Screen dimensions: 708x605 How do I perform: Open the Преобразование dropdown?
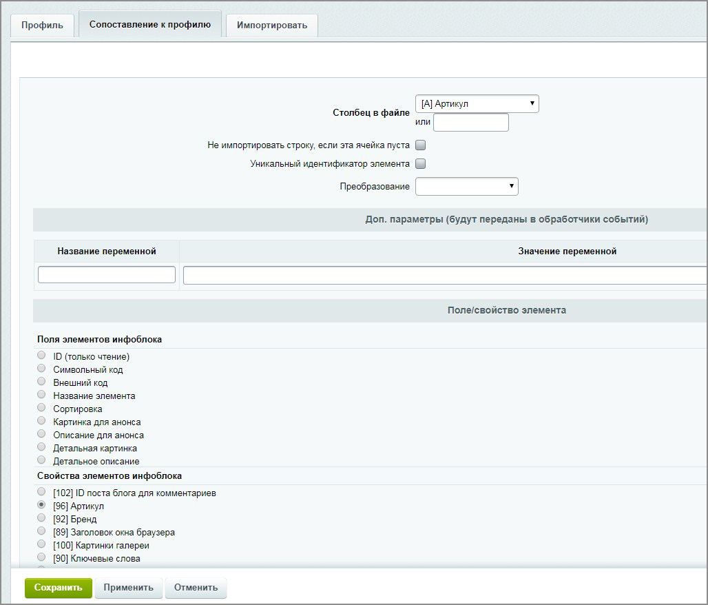(466, 187)
